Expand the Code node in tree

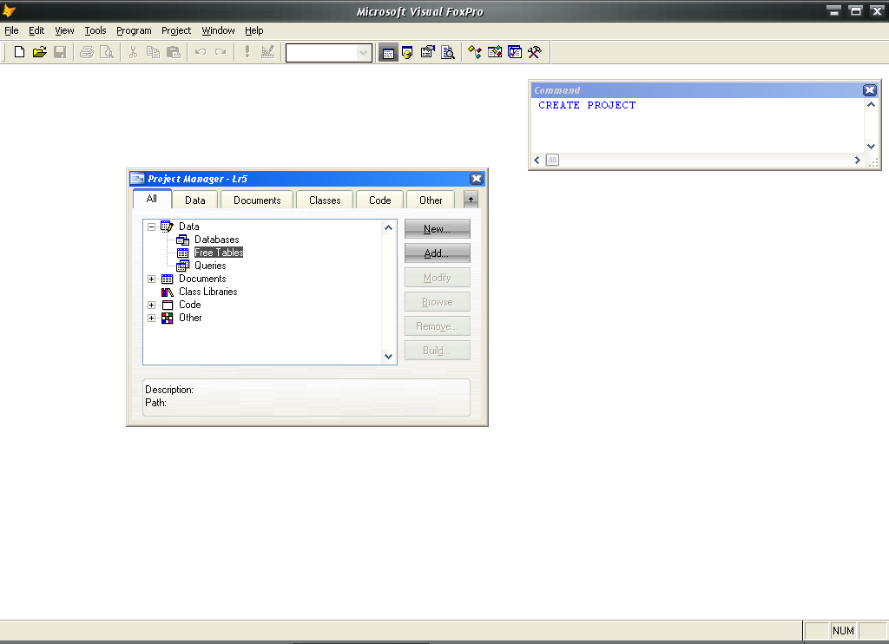(x=151, y=305)
